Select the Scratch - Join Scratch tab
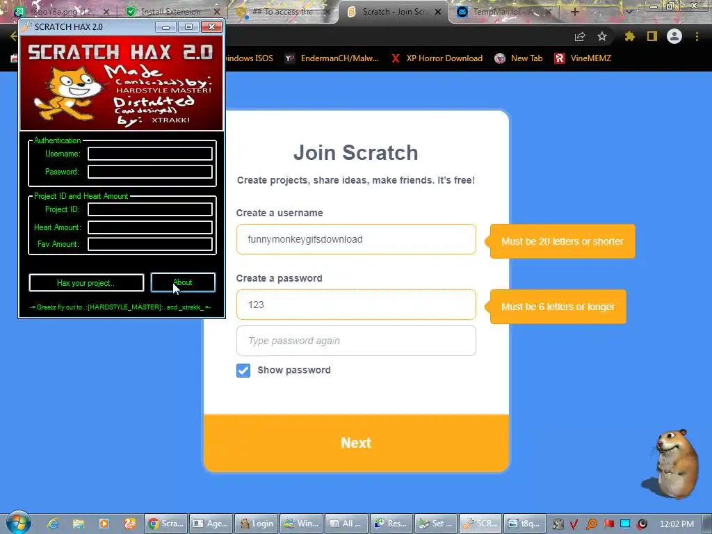The height and width of the screenshot is (534, 712). click(393, 12)
